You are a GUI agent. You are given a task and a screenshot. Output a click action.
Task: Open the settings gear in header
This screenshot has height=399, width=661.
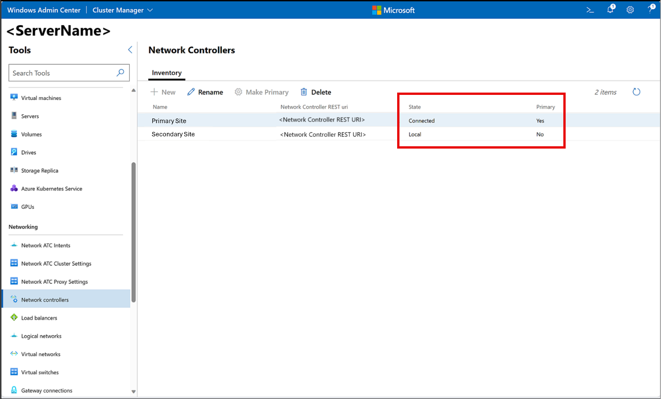coord(630,10)
